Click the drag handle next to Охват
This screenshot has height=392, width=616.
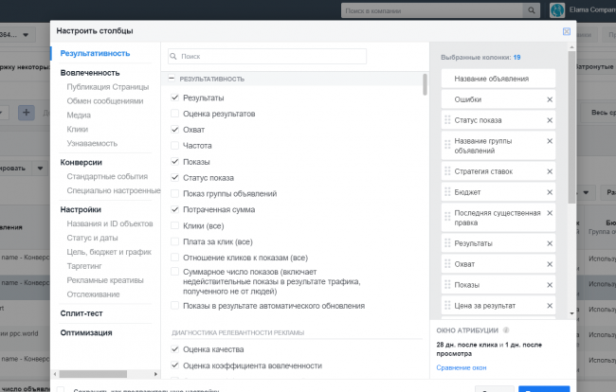click(x=447, y=264)
